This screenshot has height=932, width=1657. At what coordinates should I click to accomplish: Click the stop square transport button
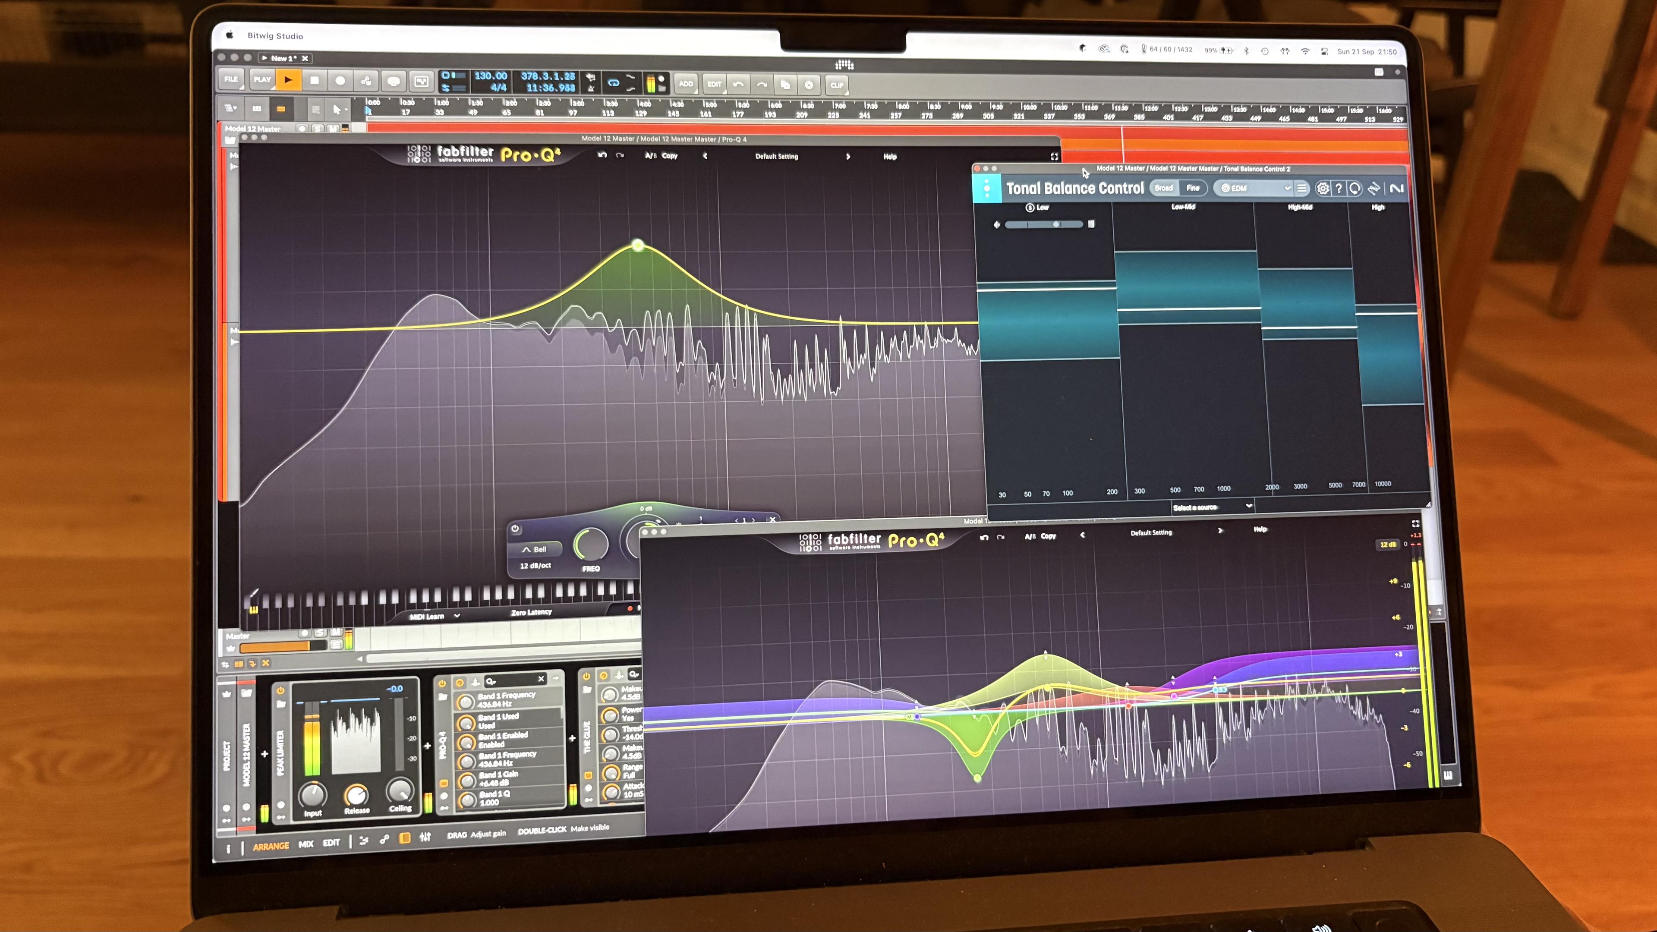tap(315, 80)
